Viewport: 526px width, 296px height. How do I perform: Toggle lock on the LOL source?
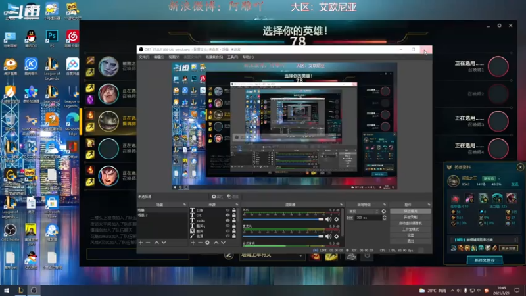[x=234, y=216]
